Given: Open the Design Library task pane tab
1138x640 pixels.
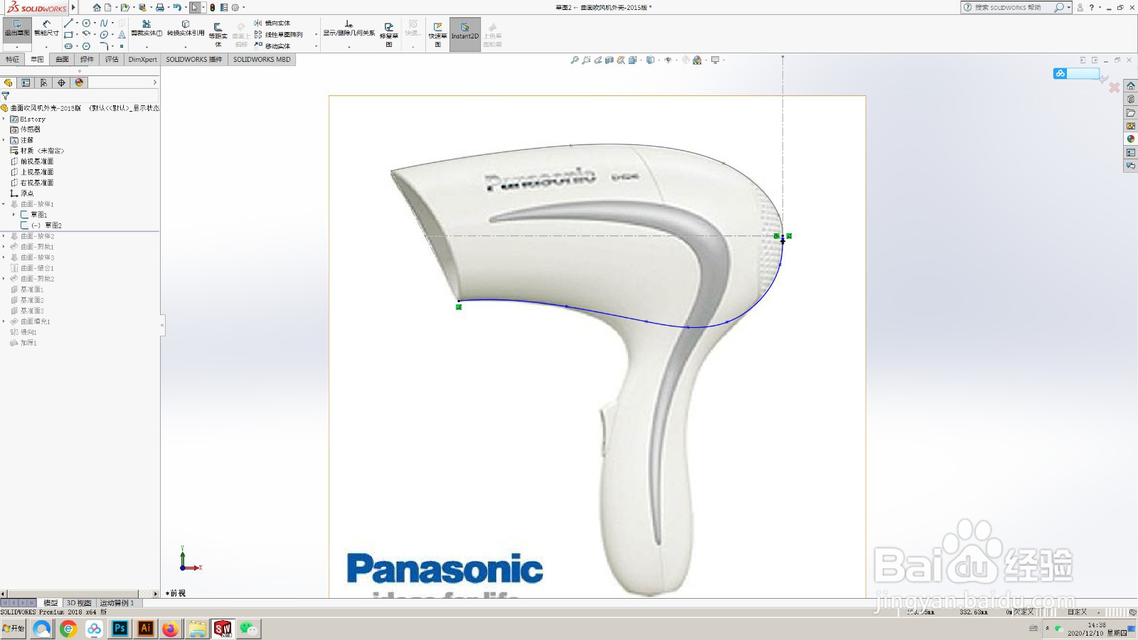Looking at the screenshot, I should pos(1130,100).
